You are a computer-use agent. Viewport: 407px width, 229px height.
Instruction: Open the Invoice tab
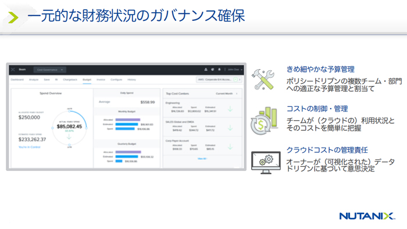(x=101, y=80)
